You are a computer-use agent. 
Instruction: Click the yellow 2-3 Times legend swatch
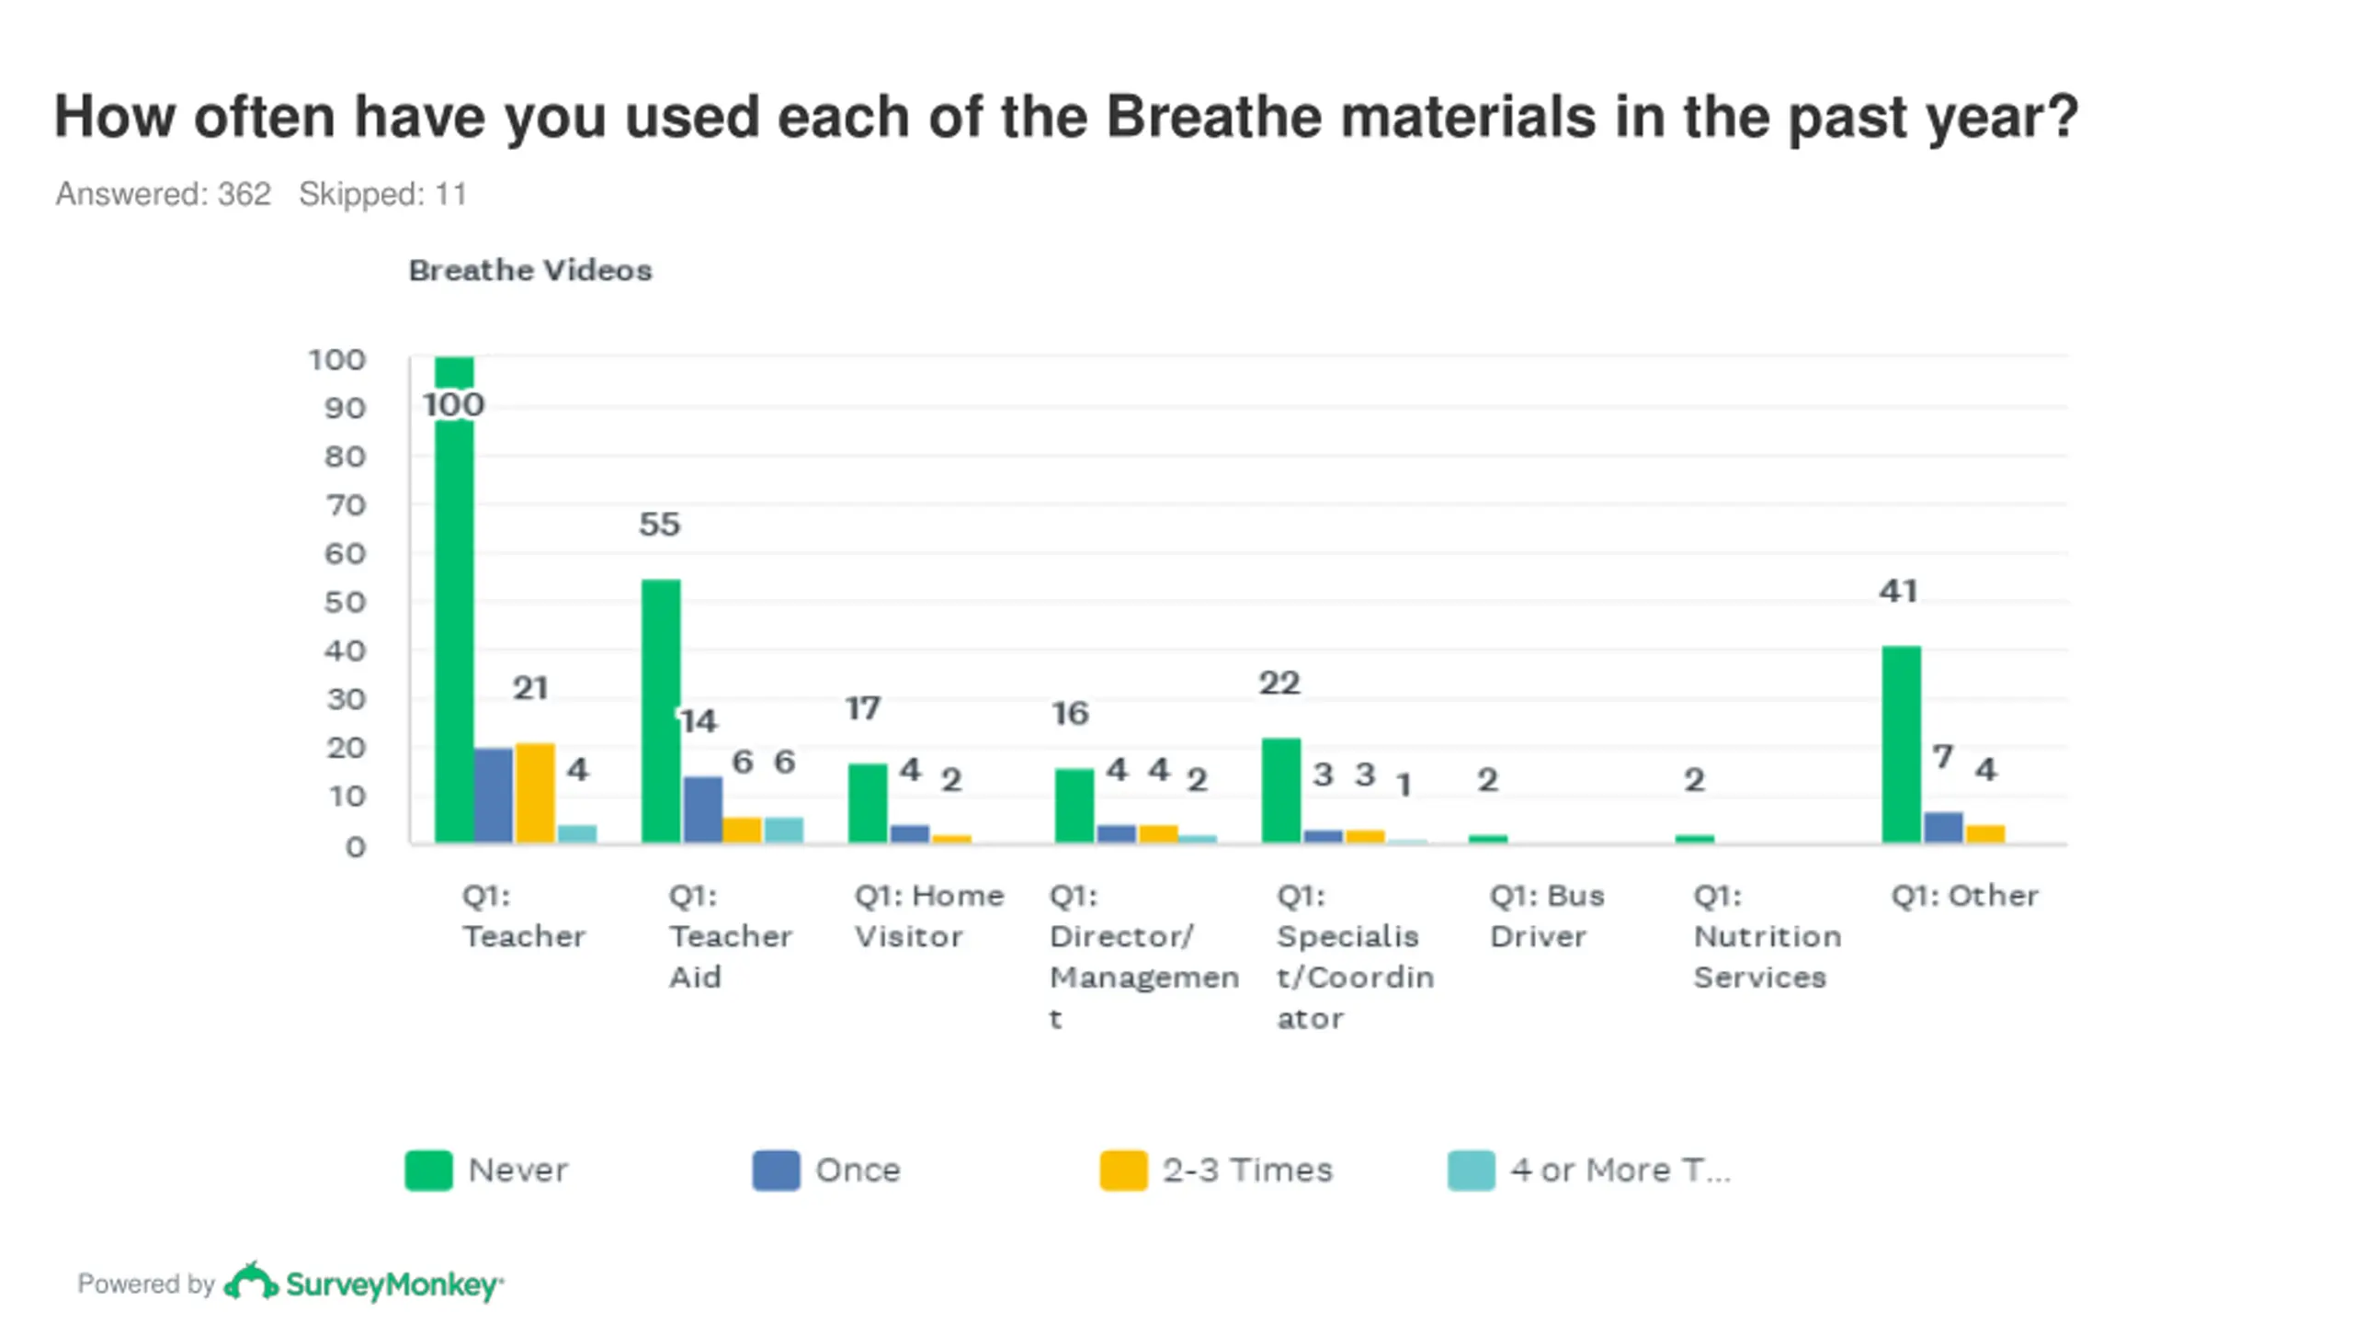tap(1123, 1170)
